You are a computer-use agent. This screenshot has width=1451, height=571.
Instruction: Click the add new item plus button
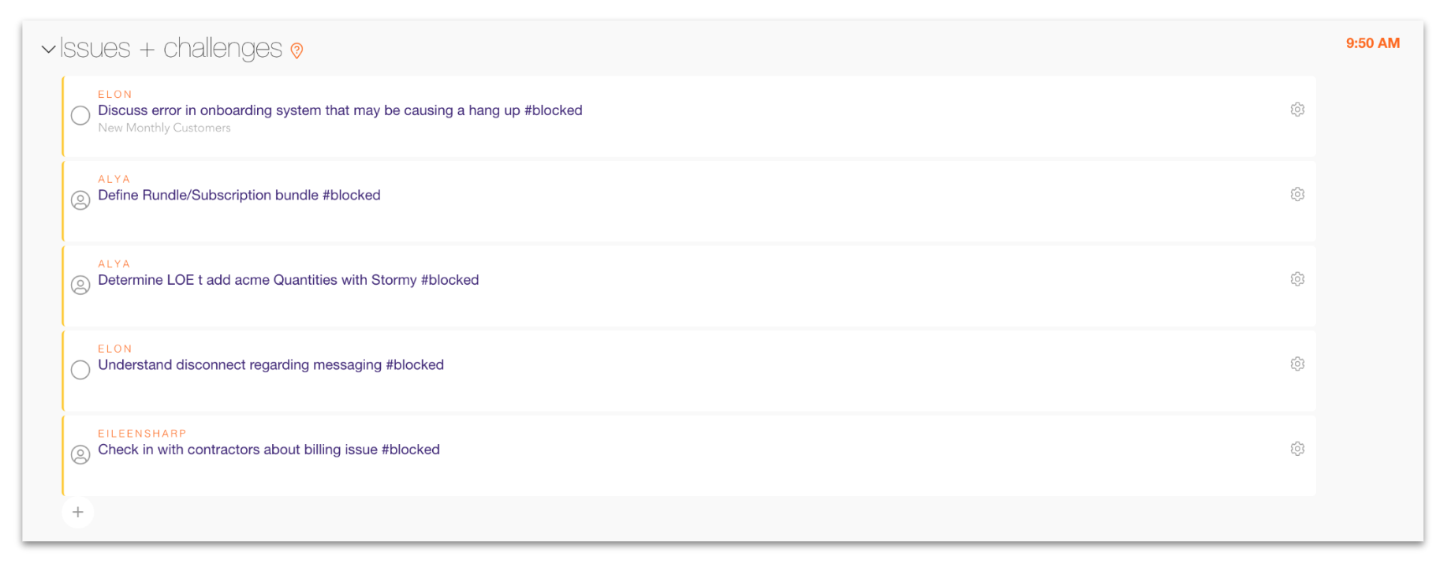point(78,512)
